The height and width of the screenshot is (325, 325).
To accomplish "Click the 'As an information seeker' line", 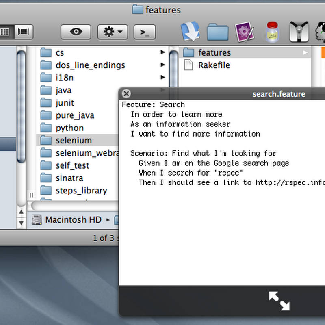I will click(x=180, y=124).
